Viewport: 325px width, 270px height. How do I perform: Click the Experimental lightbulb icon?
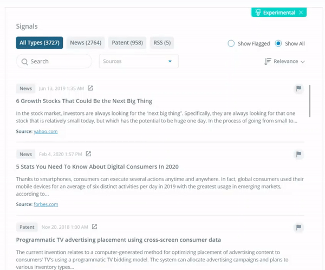tap(258, 12)
